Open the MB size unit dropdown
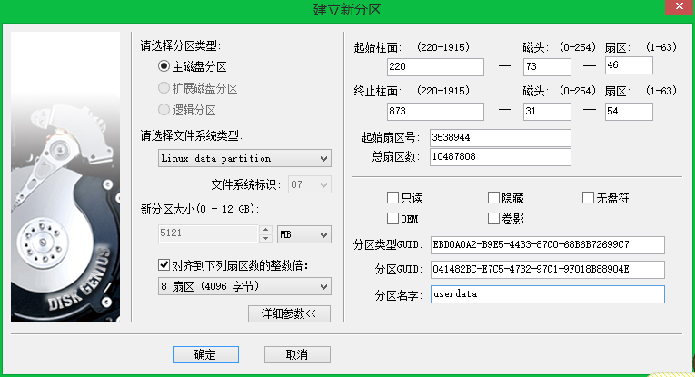Viewport: 695px width, 377px height. [304, 234]
